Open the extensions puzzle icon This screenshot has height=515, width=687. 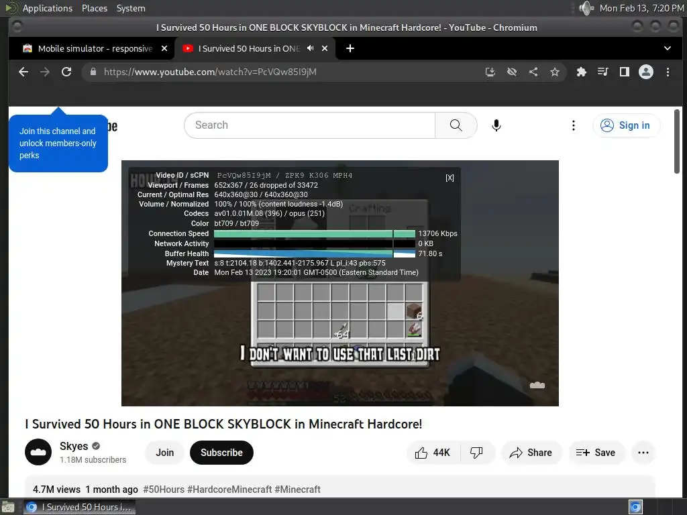[x=582, y=72]
